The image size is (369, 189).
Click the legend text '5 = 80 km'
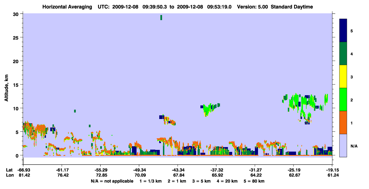pyautogui.click(x=254, y=181)
